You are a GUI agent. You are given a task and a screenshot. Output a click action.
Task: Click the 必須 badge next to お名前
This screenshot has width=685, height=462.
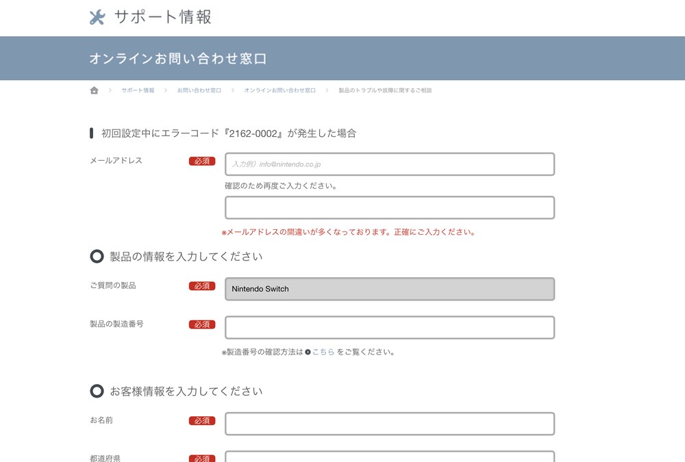202,420
